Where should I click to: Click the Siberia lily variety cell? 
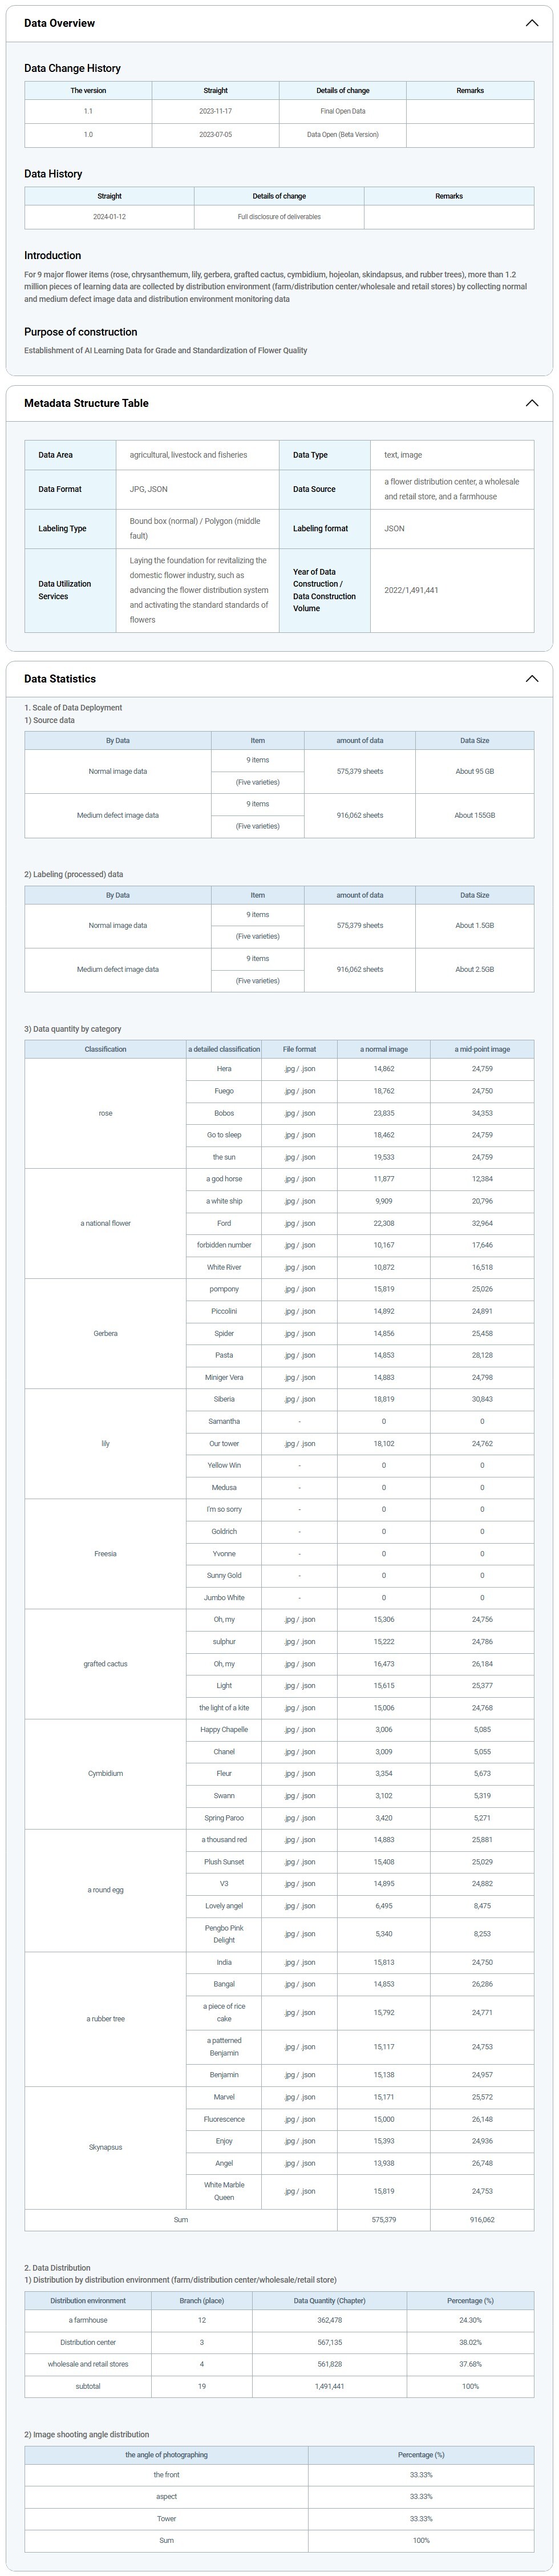tap(224, 1399)
